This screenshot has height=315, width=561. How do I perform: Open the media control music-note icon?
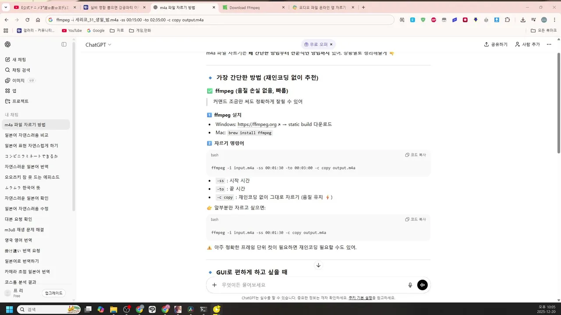click(x=533, y=20)
